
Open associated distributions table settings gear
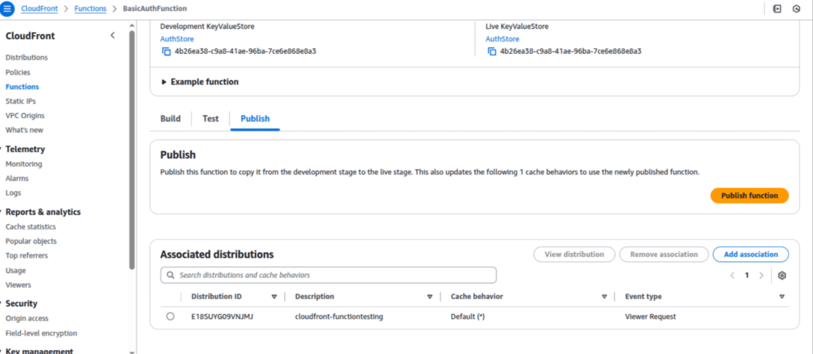[x=782, y=275]
